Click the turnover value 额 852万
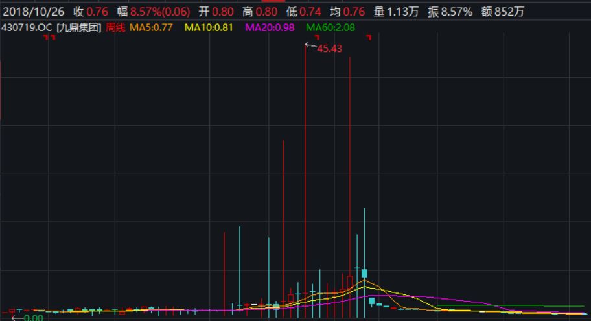This screenshot has height=321, width=591. coord(502,12)
